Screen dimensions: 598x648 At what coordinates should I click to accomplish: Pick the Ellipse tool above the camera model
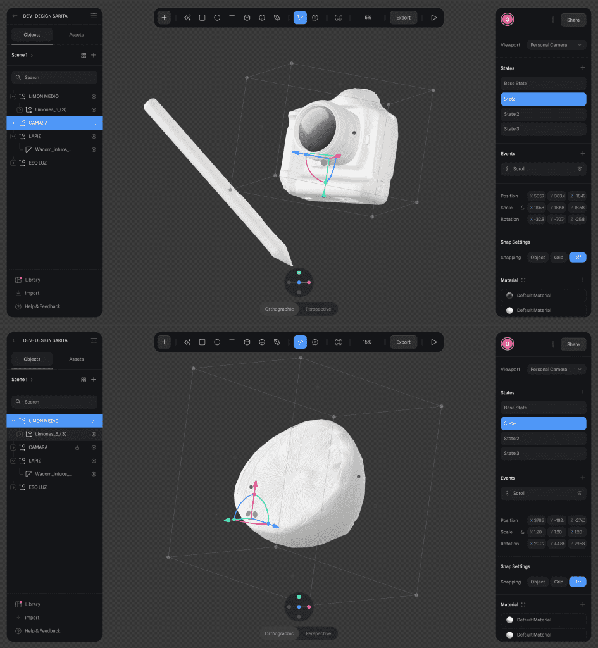point(217,18)
